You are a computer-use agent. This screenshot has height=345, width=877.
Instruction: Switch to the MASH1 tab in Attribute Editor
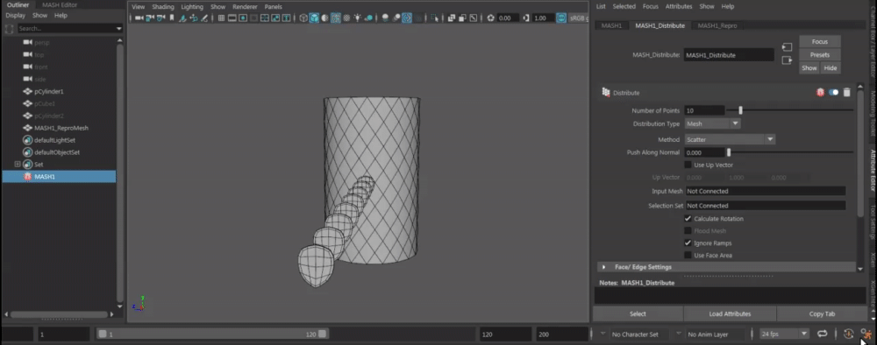pyautogui.click(x=611, y=25)
